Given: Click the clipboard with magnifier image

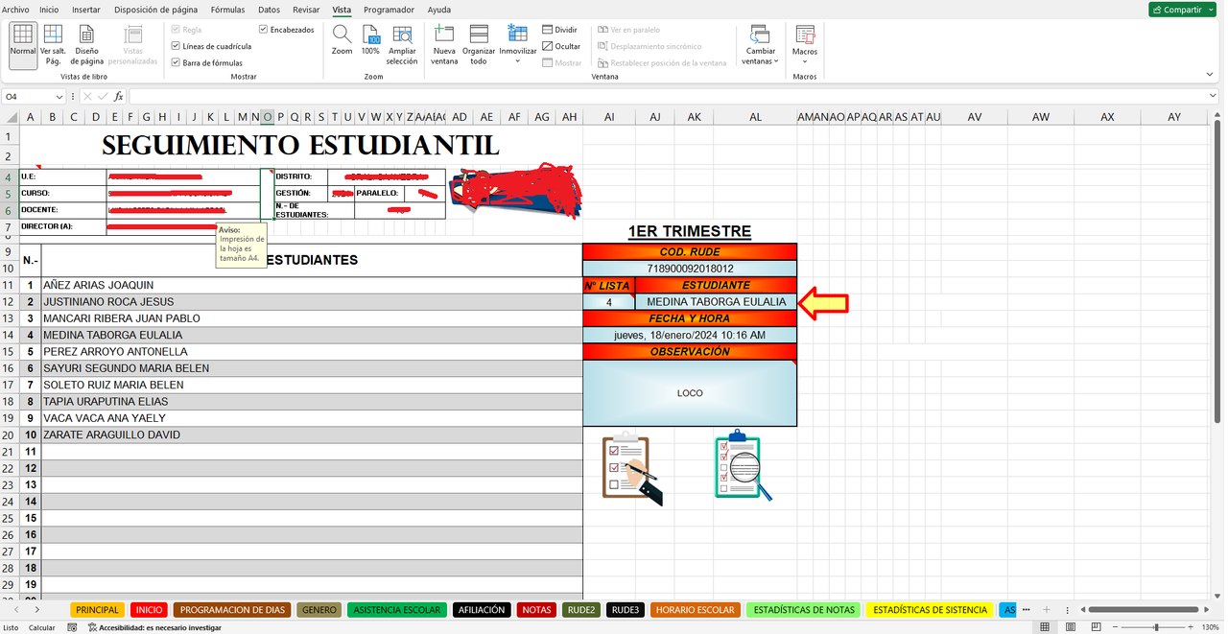Looking at the screenshot, I should (x=743, y=466).
